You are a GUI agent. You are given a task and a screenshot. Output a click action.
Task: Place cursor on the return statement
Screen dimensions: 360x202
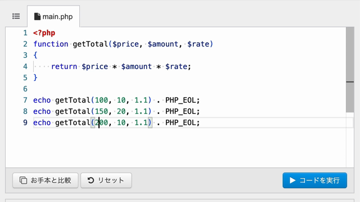(121, 66)
